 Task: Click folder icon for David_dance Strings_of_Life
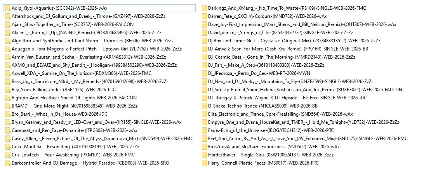[204, 33]
